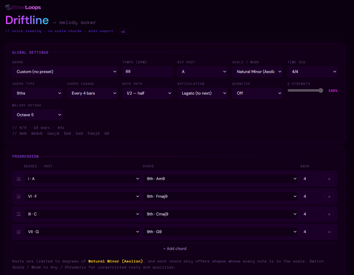Click the Tempo BPM input field
Image resolution: width=354 pixels, height=275 pixels.
tap(147, 72)
